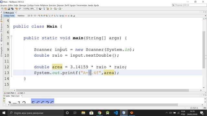Screen dimensions: 207x116
Task: Click the Build Project hammer icon
Action: click(x=44, y=9)
